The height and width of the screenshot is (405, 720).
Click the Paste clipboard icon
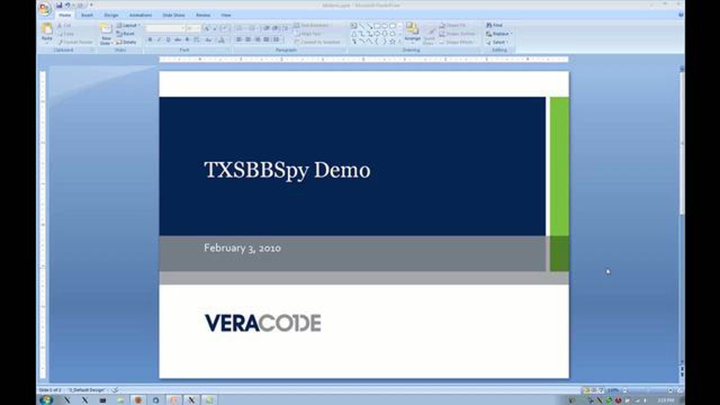pos(47,29)
